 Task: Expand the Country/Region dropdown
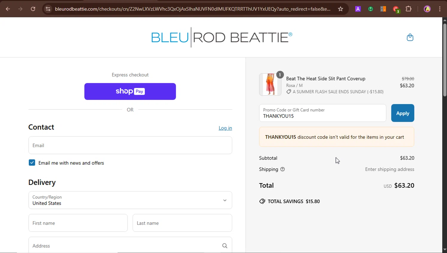coord(130,200)
